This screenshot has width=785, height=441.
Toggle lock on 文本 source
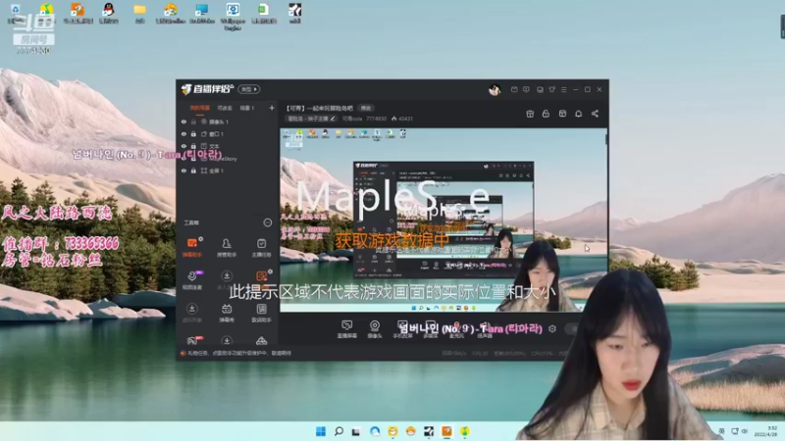(193, 146)
